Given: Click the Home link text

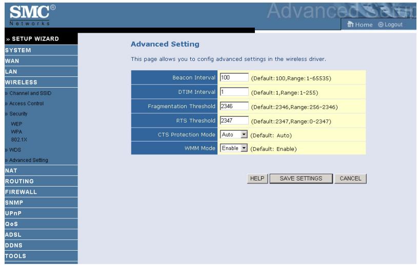Looking at the screenshot, I should 364,25.
